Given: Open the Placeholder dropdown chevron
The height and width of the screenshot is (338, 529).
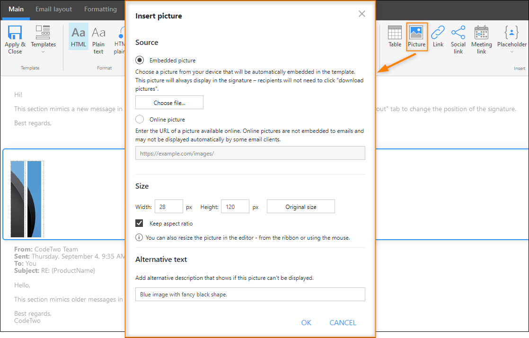Looking at the screenshot, I should click(511, 52).
